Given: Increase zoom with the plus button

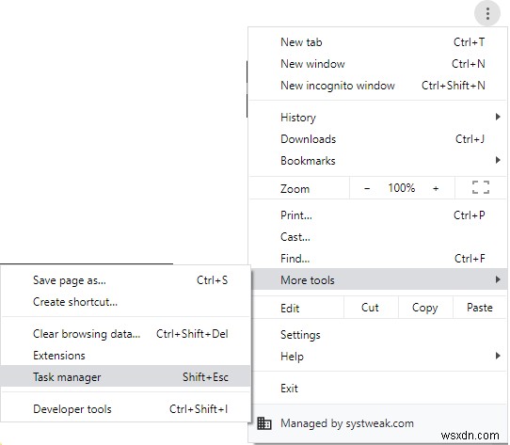Looking at the screenshot, I should (x=436, y=188).
